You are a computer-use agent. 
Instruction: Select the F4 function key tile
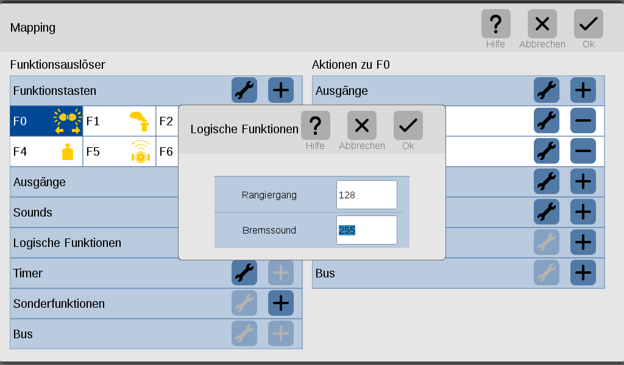[46, 151]
